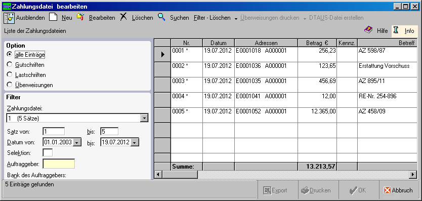The image size is (422, 201).
Task: Open the Datum bis date dropdown
Action: [x=135, y=142]
